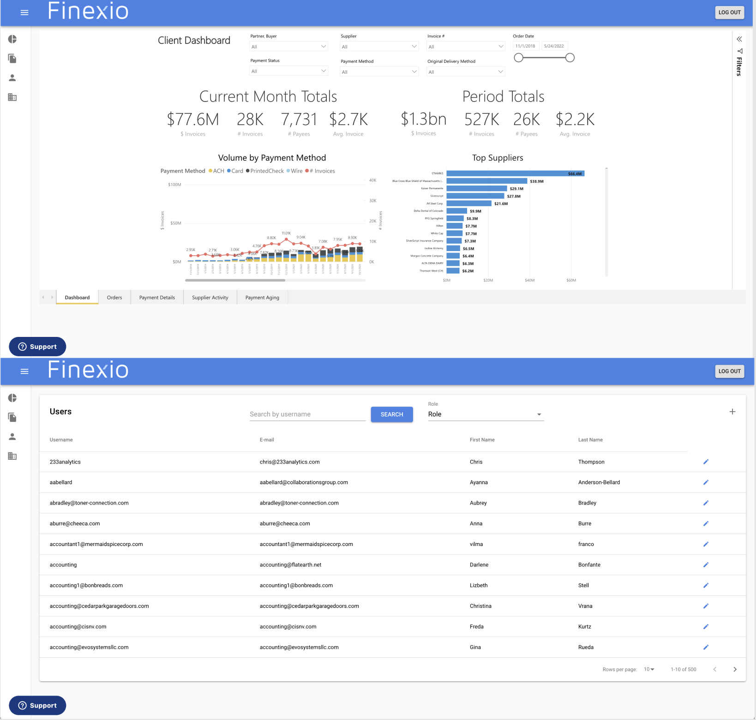Viewport: 756px width, 720px height.
Task: Click E-mail column header
Action: pos(267,440)
